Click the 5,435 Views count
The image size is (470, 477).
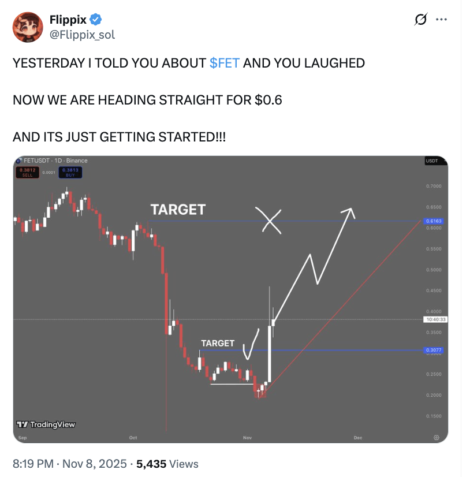167,464
